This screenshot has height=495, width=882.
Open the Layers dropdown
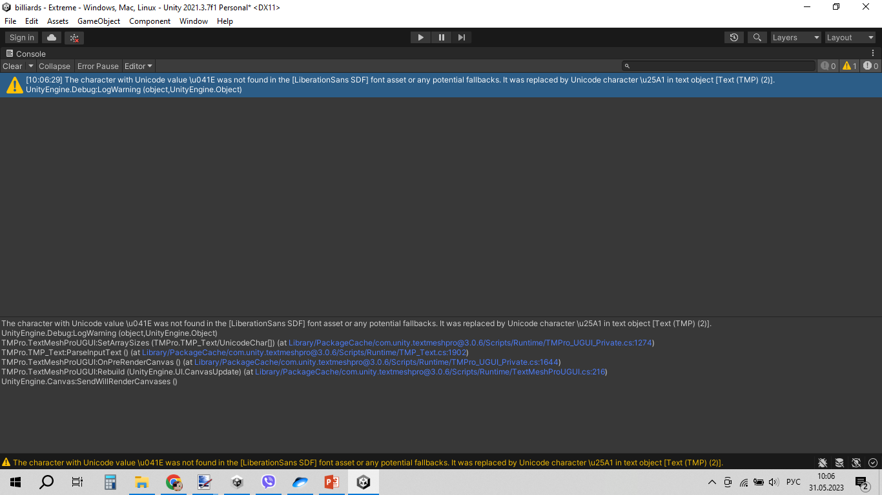[x=796, y=37]
